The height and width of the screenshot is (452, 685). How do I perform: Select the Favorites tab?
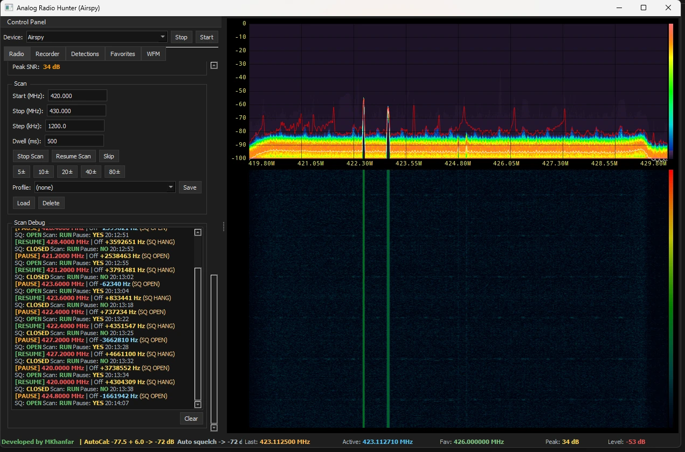point(122,53)
